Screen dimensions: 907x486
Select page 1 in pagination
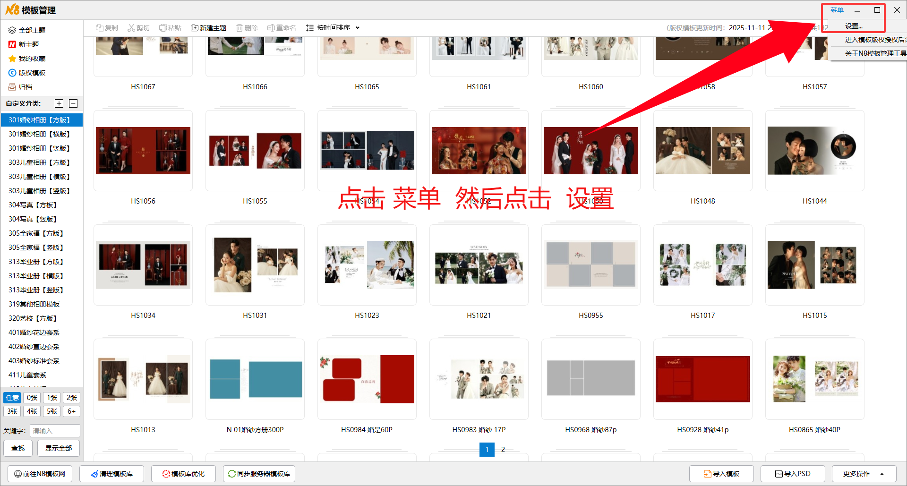(487, 450)
